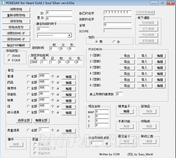Choose 男 gender radio button
Image resolution: width=176 pixels, height=158 pixels.
coord(96,42)
